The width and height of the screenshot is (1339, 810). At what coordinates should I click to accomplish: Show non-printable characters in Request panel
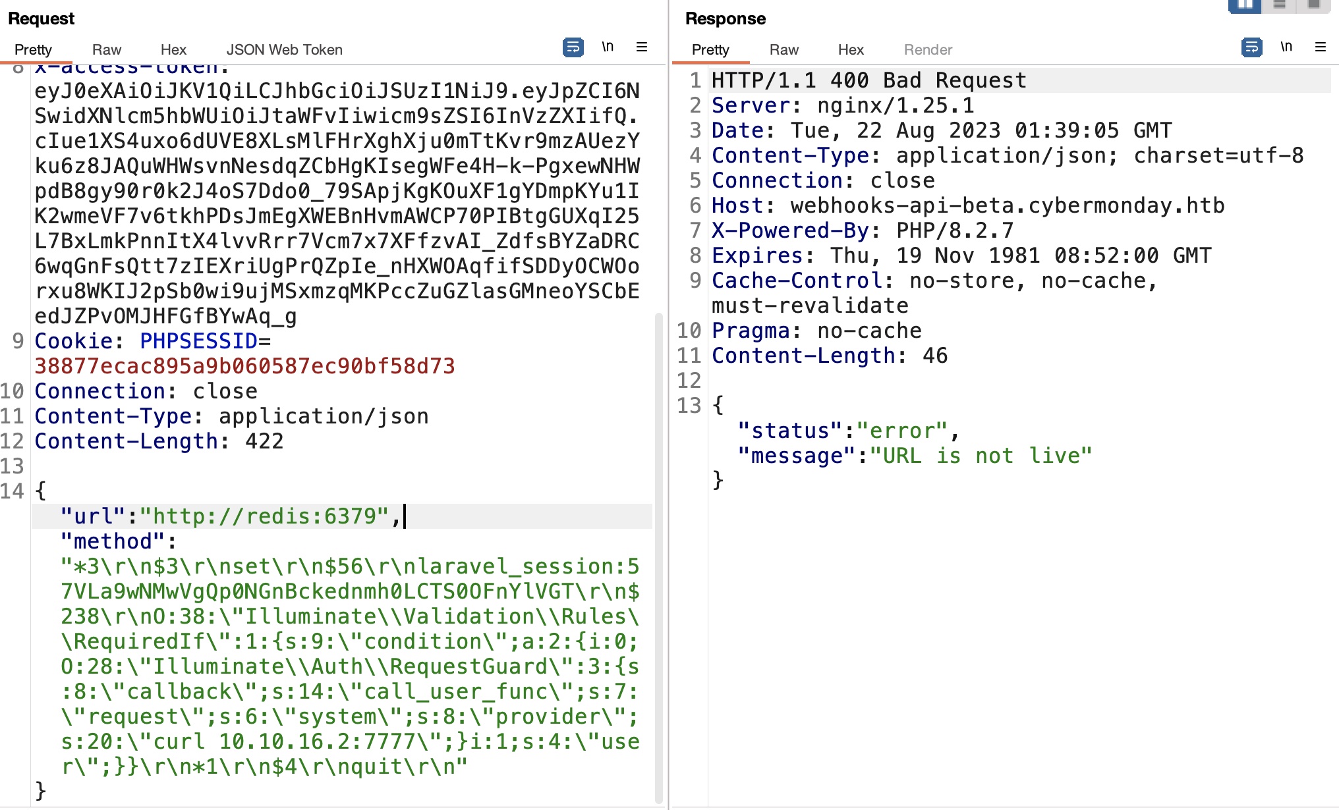tap(608, 47)
